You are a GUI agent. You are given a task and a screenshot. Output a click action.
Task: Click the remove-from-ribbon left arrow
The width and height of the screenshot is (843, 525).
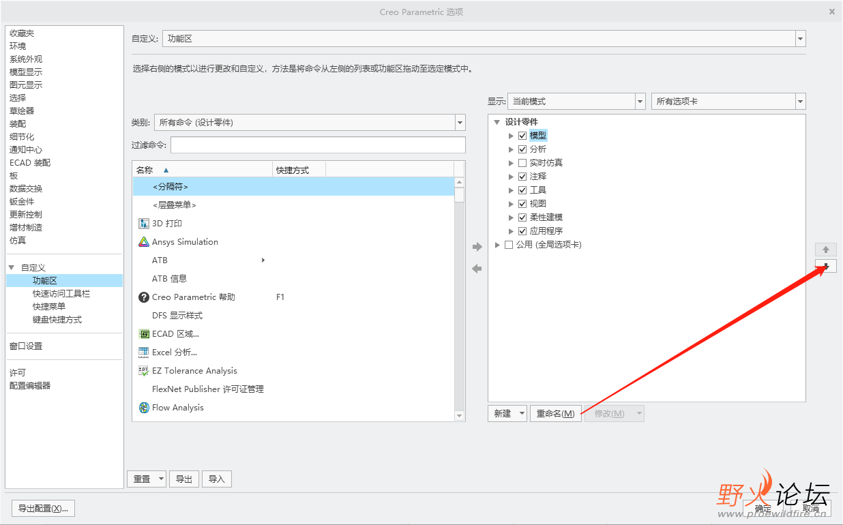477,269
